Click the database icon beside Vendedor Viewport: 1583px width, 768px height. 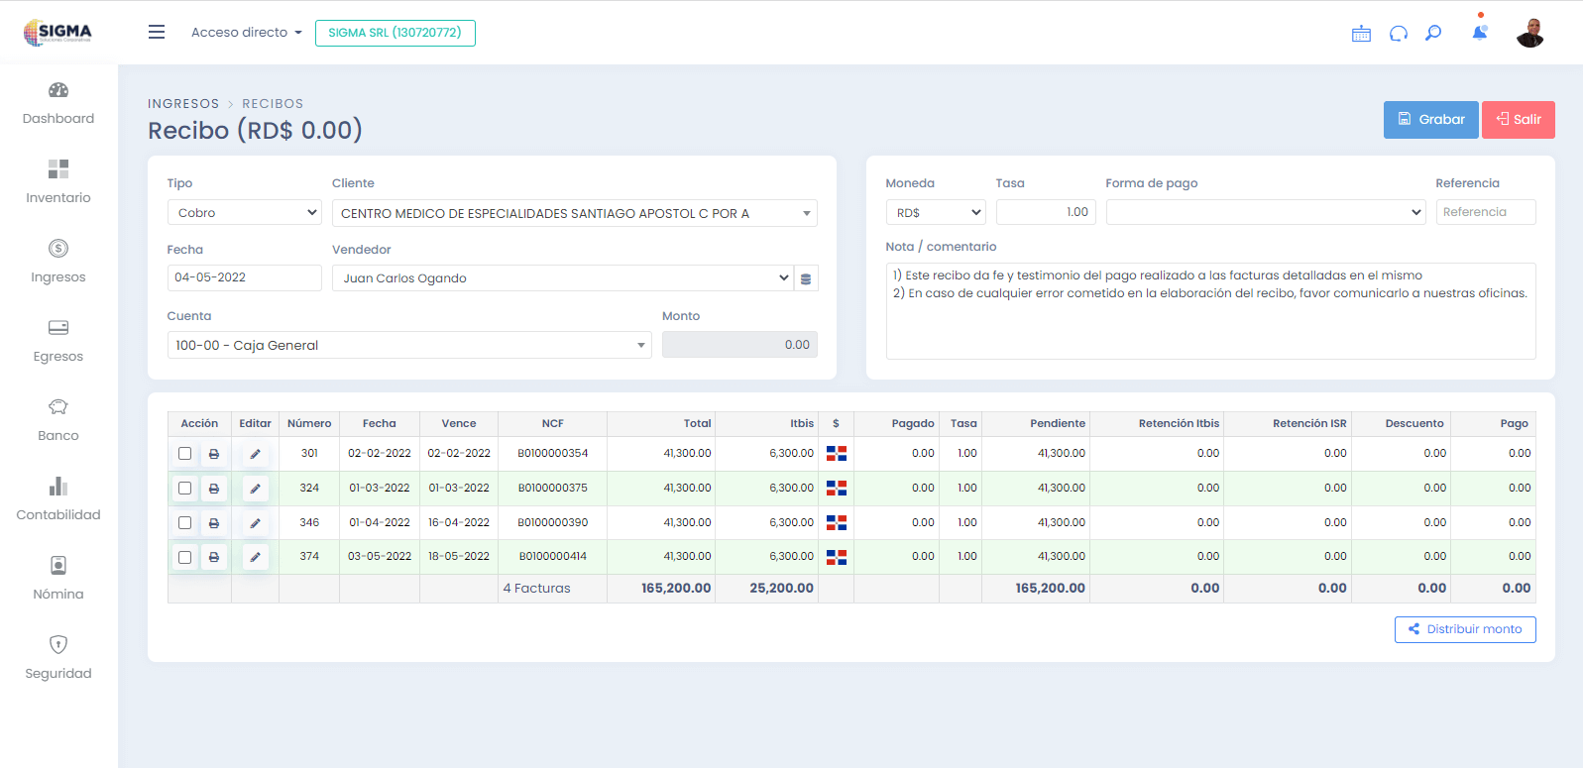806,278
